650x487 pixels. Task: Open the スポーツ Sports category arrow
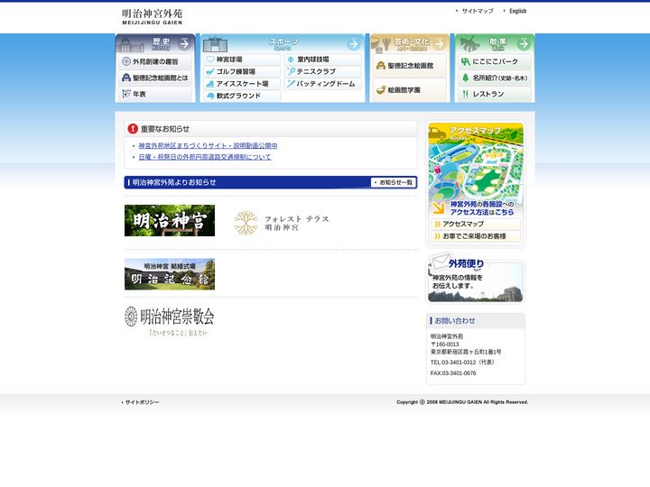pos(354,43)
